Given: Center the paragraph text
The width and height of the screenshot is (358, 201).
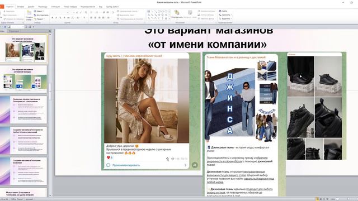Looking at the screenshot, I should pyautogui.click(x=95, y=17).
